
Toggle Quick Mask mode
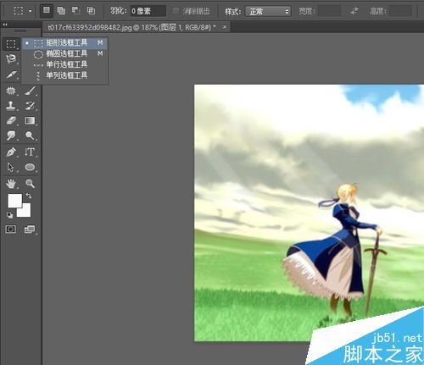pos(11,230)
